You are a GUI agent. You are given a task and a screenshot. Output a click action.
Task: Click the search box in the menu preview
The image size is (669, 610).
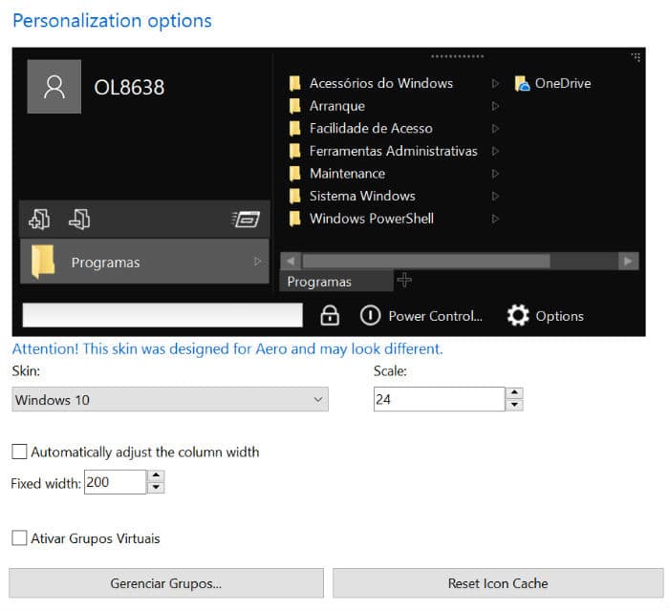(162, 315)
